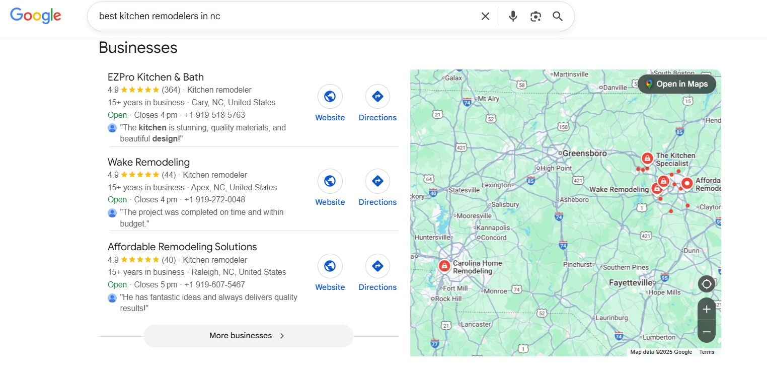Screen dimensions: 767x376
Task: Open the results in Google Maps
Action: click(676, 84)
